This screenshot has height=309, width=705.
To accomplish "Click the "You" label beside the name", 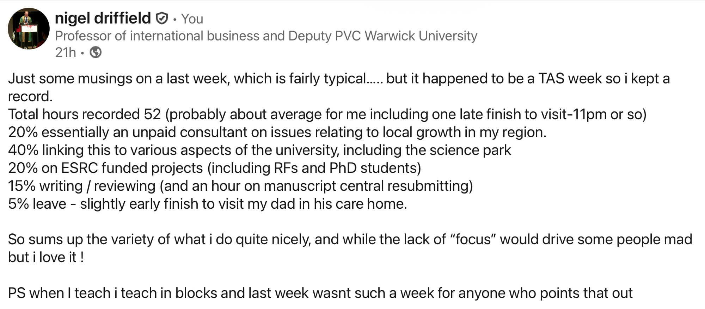I will pyautogui.click(x=192, y=19).
